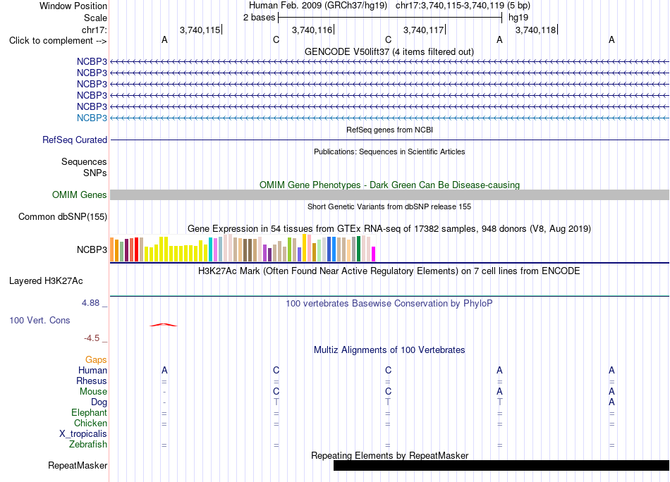670x482 pixels.
Task: Click the Scale label
Action: click(x=96, y=18)
